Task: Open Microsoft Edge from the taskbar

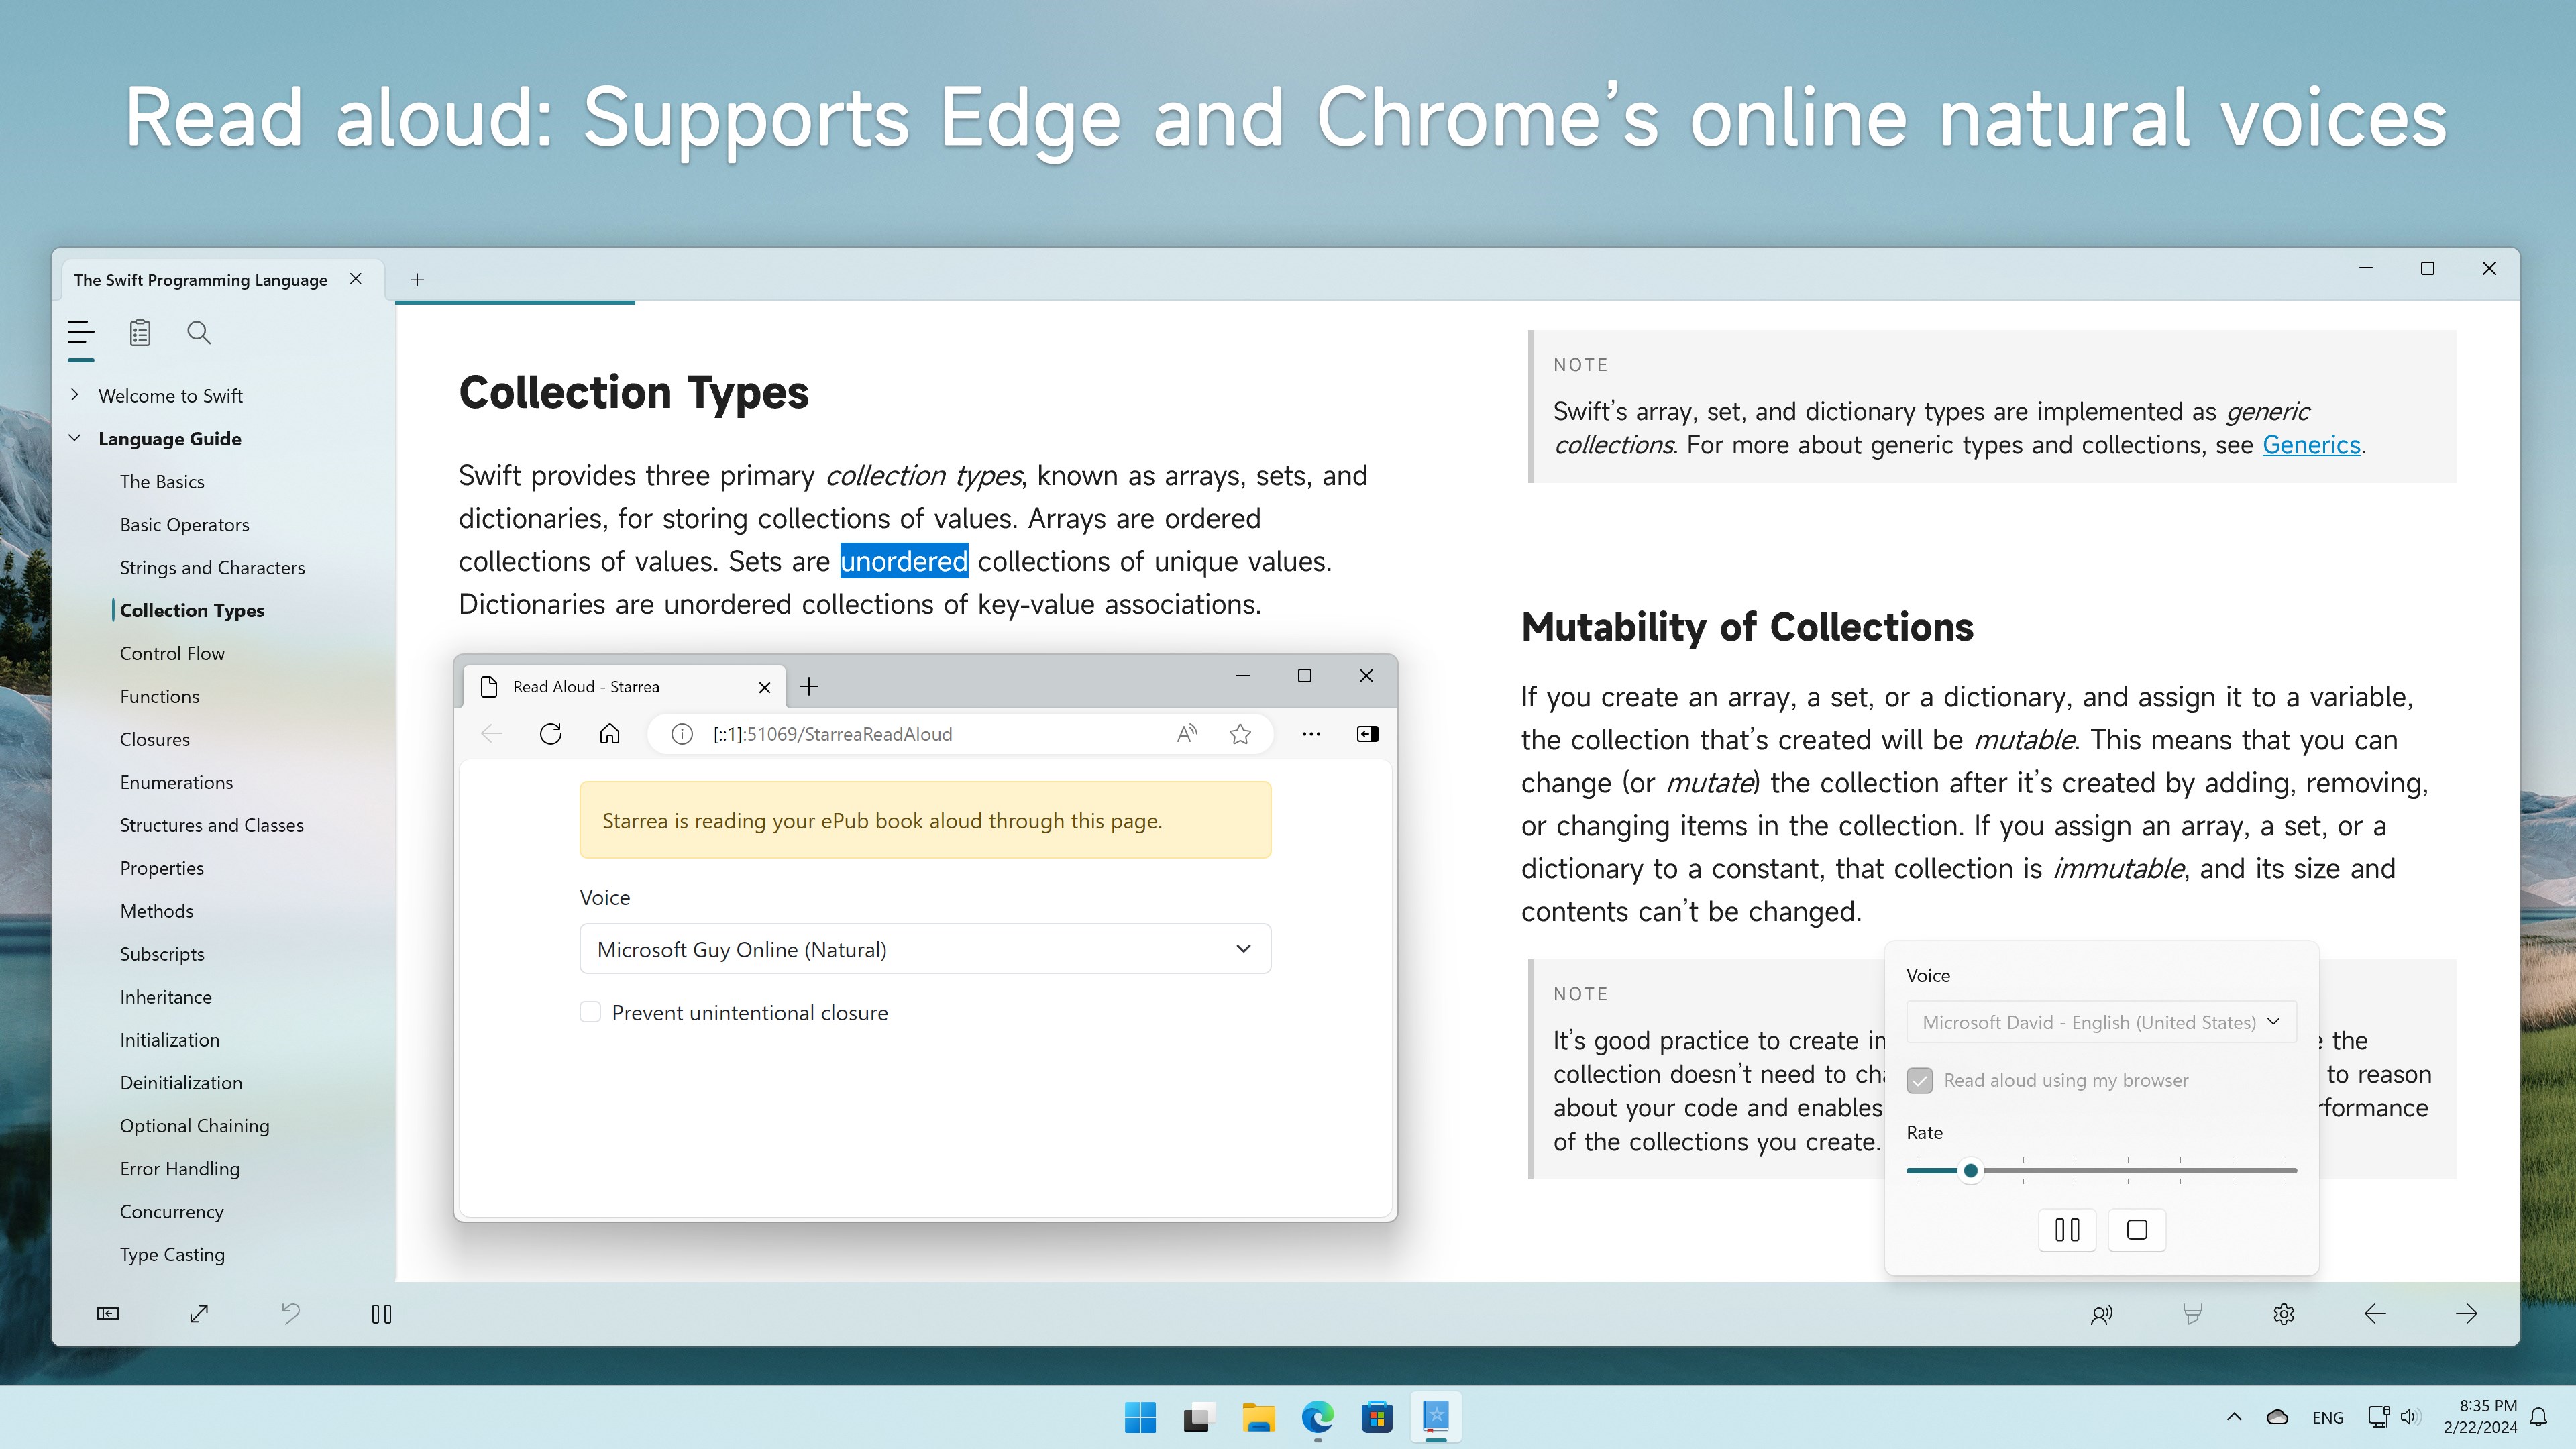Action: point(1317,1417)
